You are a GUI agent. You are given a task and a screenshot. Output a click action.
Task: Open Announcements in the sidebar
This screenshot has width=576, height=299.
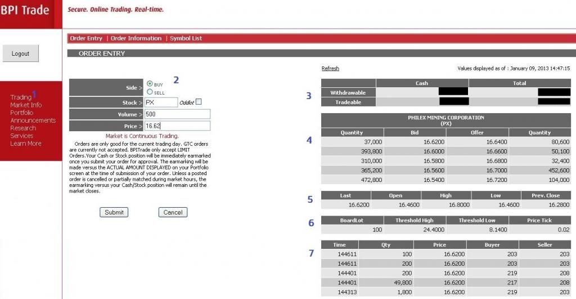coord(33,121)
